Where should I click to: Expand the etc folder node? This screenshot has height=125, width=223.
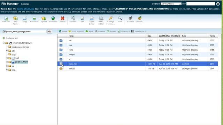pyautogui.click(x=7, y=51)
